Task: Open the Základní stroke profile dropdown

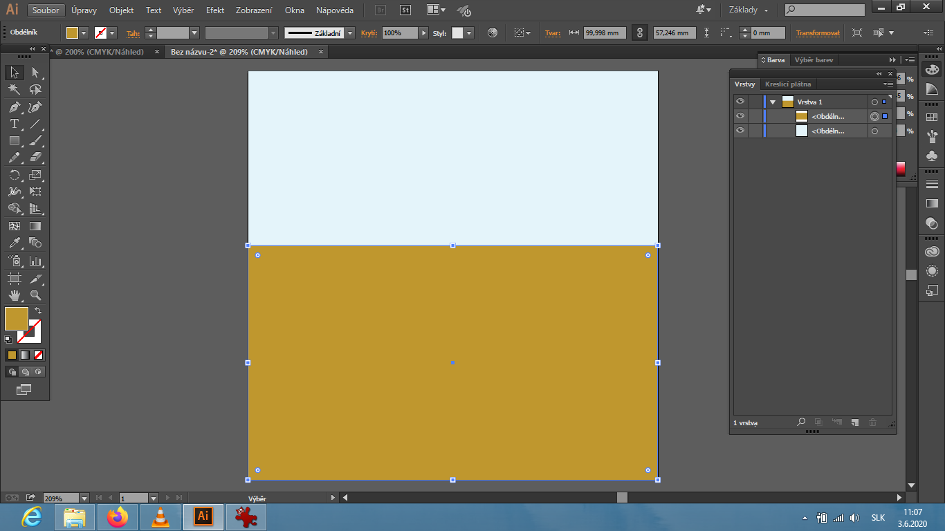Action: point(350,33)
